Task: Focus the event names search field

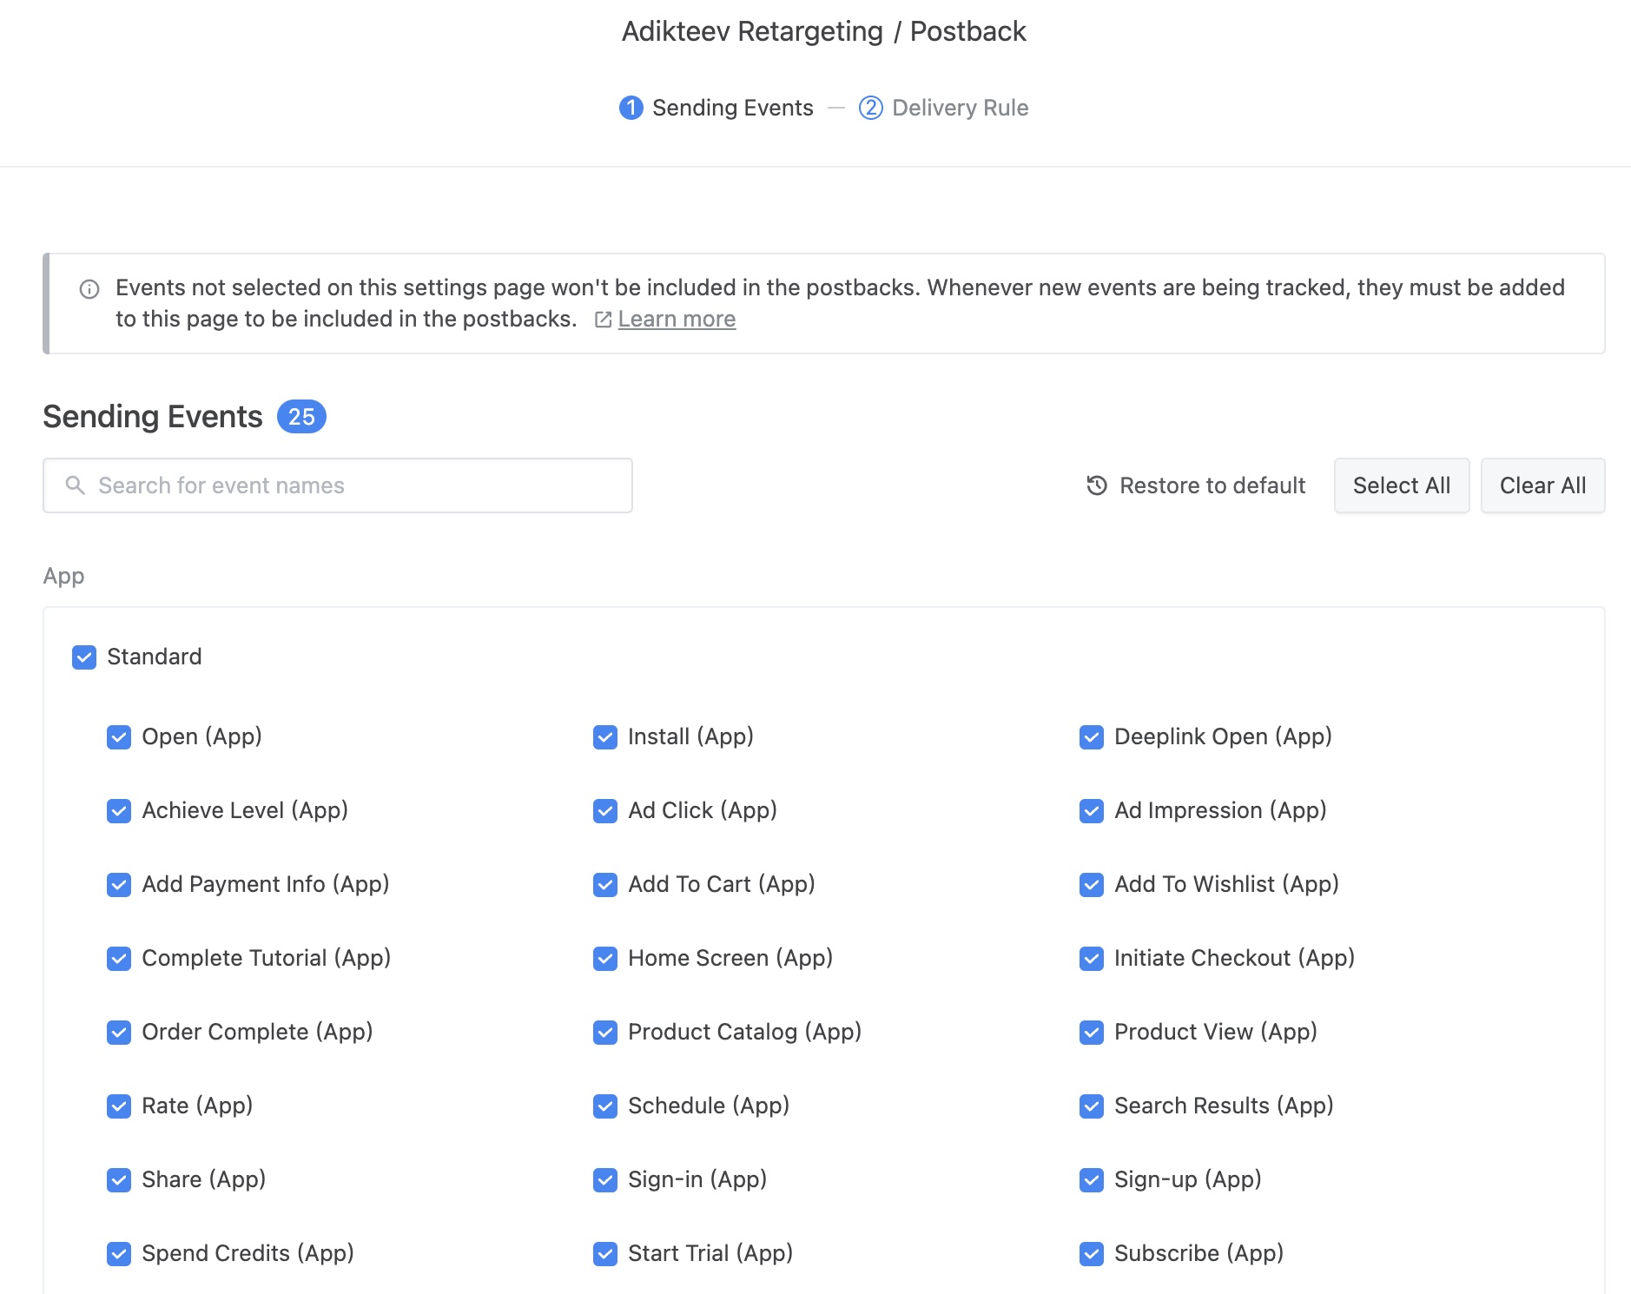Action: click(x=347, y=485)
